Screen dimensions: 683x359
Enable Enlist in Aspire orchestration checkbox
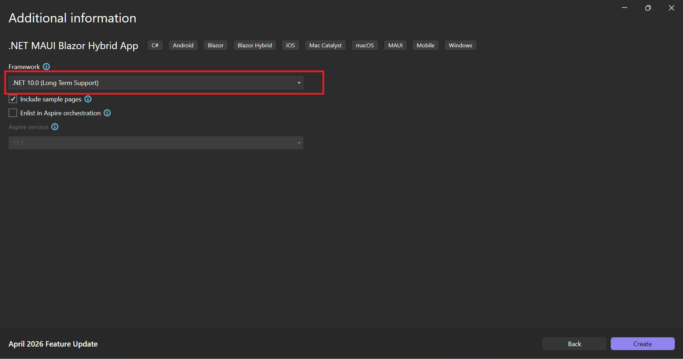[x=13, y=113]
